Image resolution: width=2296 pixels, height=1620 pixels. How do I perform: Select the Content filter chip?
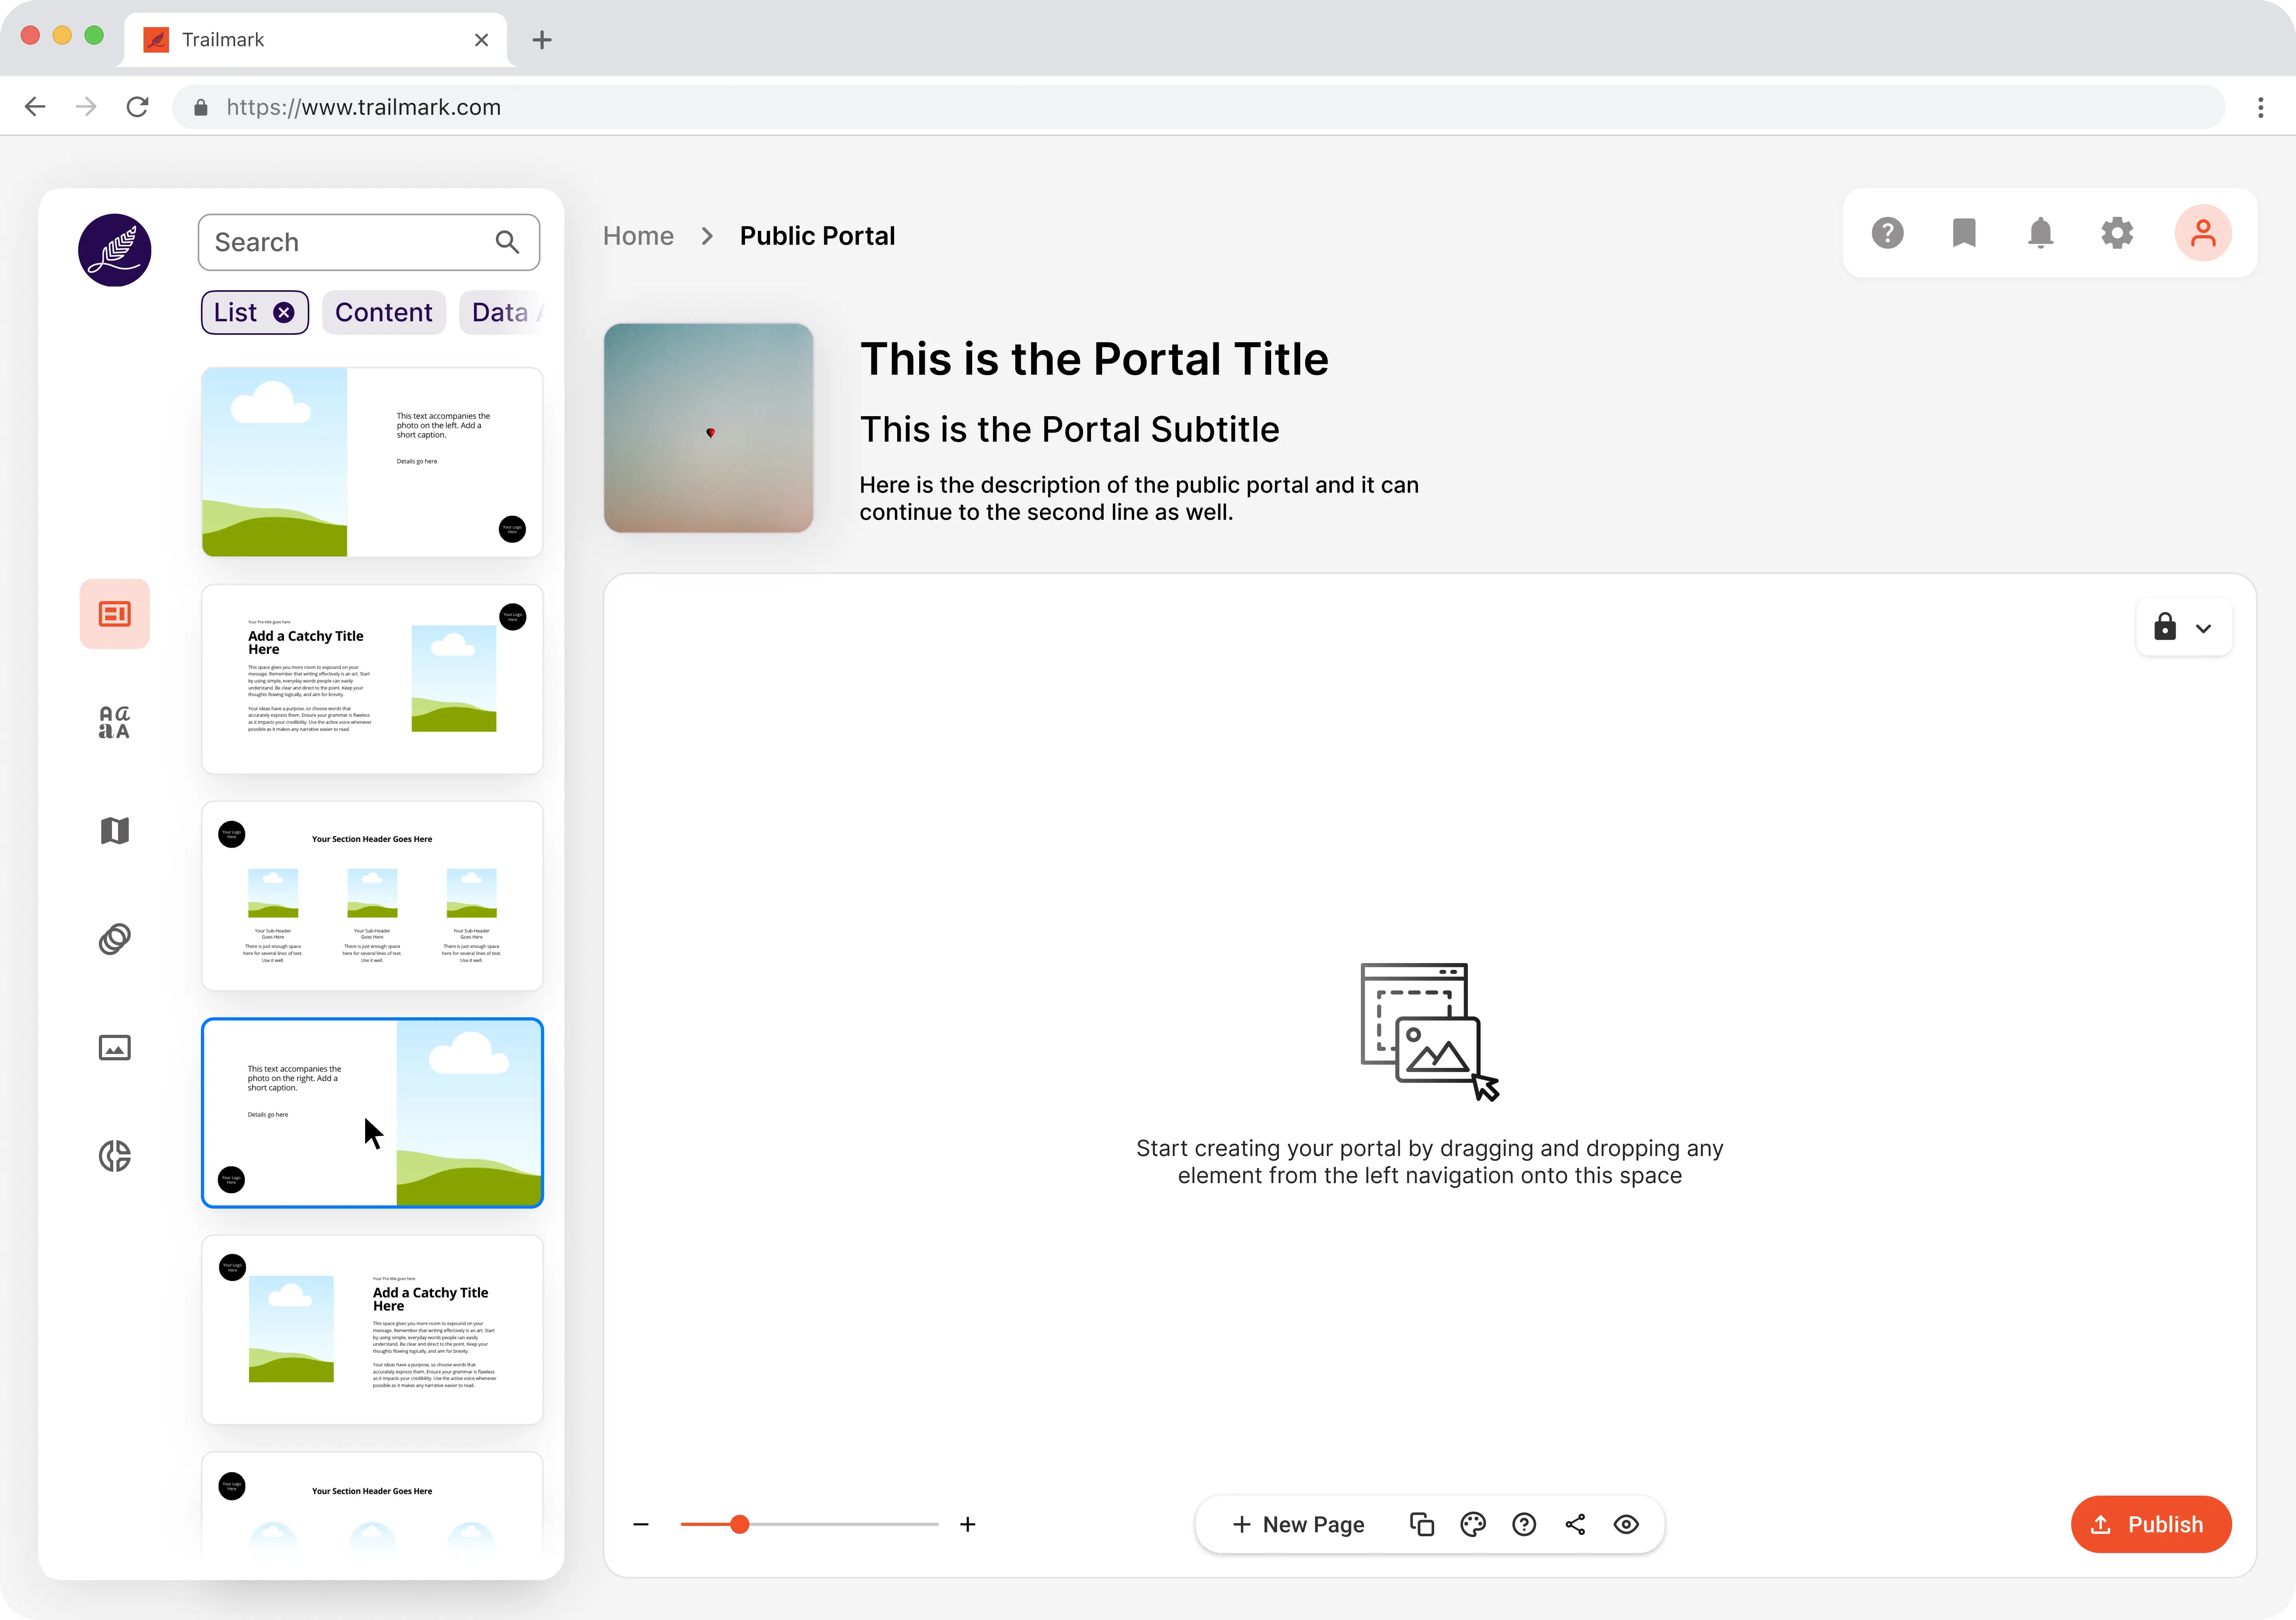(384, 313)
